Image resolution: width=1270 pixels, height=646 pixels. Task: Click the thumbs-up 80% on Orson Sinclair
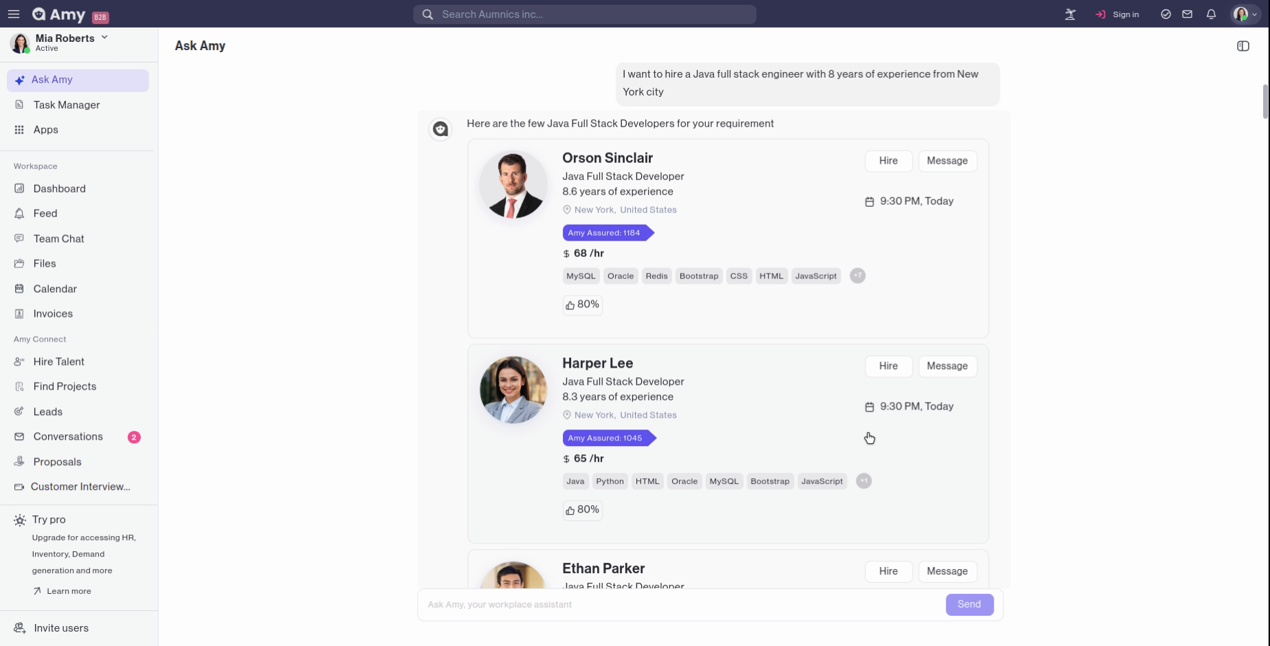[582, 304]
